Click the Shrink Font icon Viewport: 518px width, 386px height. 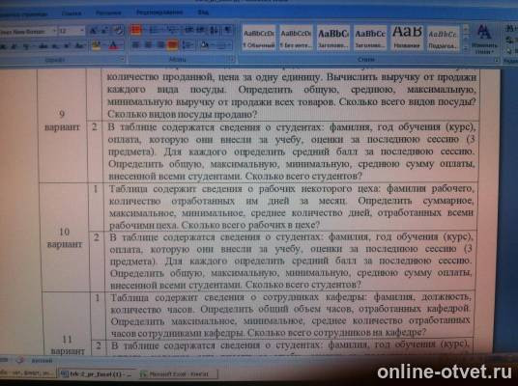[x=104, y=31]
